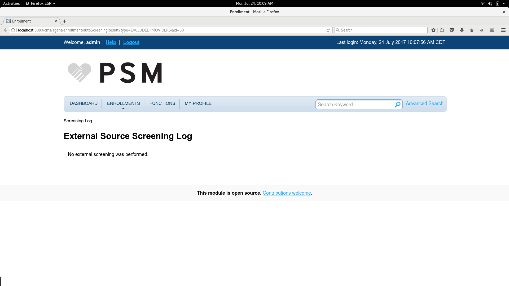Open the keyword search with the magnifier icon

[x=397, y=104]
